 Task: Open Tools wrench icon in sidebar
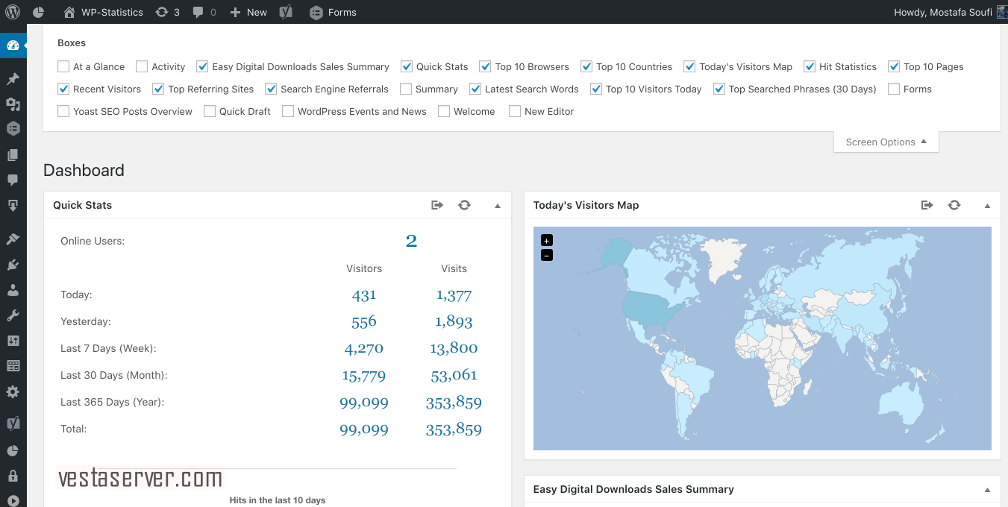click(13, 315)
